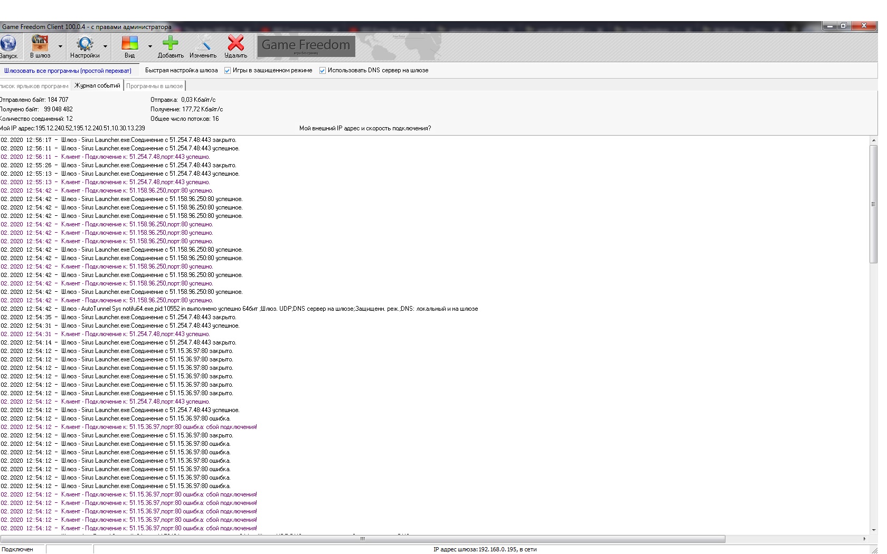Screen dimensions: 887x554
Task: Uncheck Использовать DNS сервер на шлюзе
Action: pos(323,71)
